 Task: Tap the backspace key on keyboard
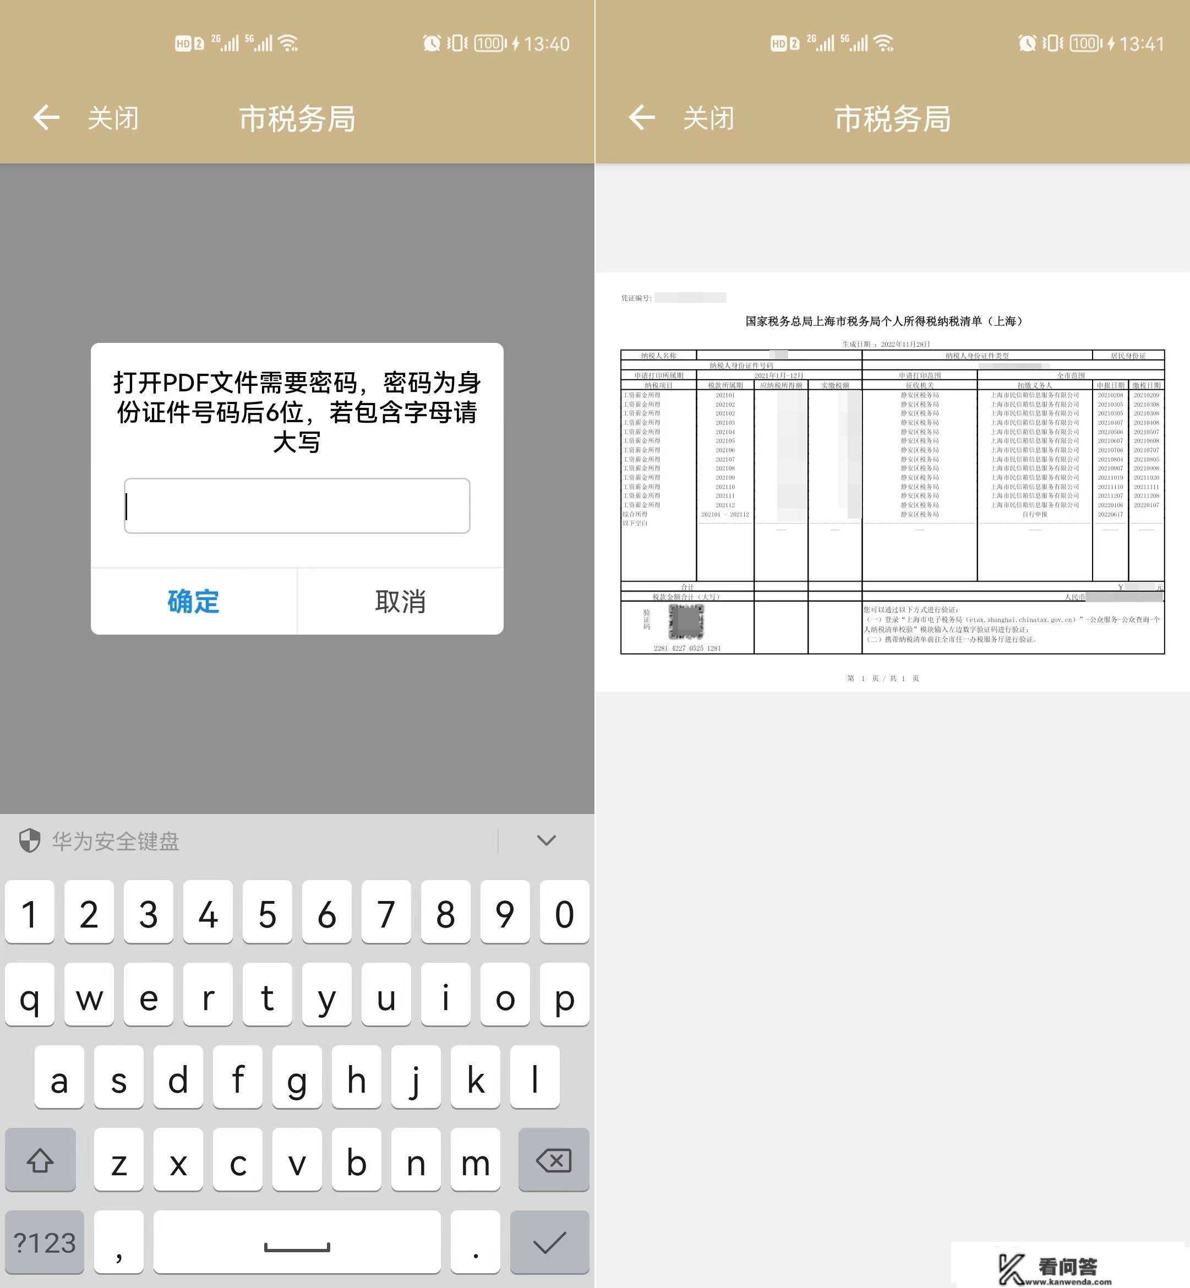point(554,1160)
